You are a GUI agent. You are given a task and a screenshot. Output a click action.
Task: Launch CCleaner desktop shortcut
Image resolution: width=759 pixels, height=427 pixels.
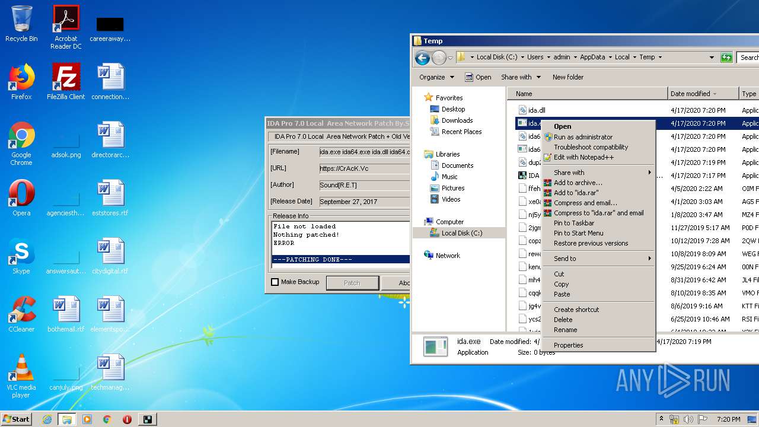coord(21,314)
